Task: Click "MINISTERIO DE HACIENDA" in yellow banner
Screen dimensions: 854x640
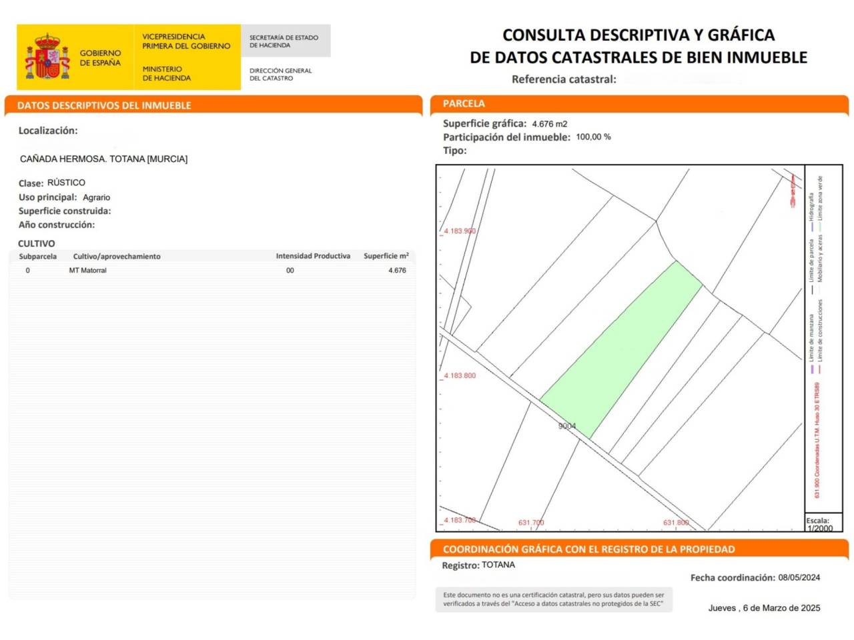Action: pyautogui.click(x=166, y=73)
